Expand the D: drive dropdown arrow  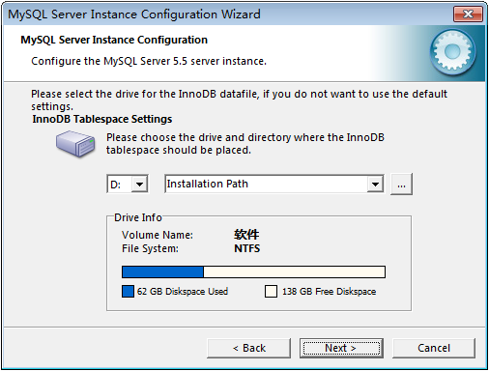[x=139, y=185]
